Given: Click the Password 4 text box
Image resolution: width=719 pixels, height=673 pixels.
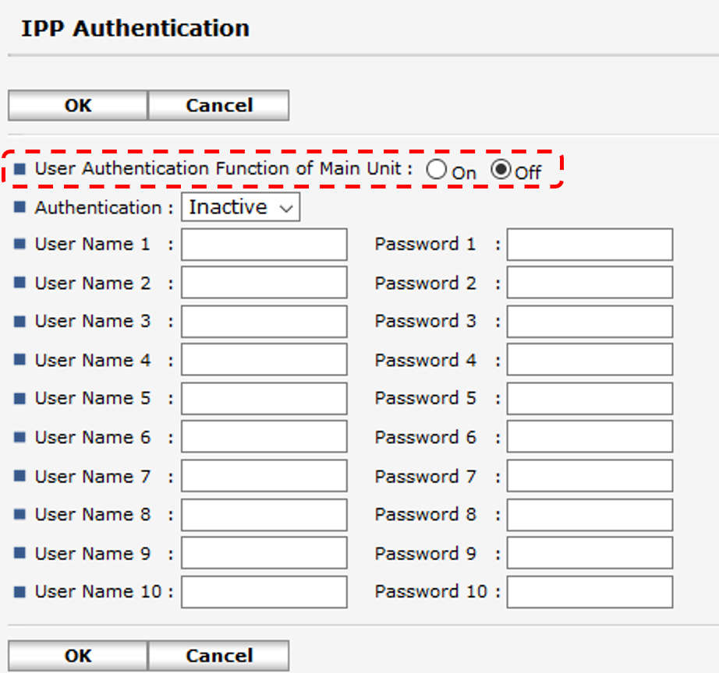Looking at the screenshot, I should point(590,360).
